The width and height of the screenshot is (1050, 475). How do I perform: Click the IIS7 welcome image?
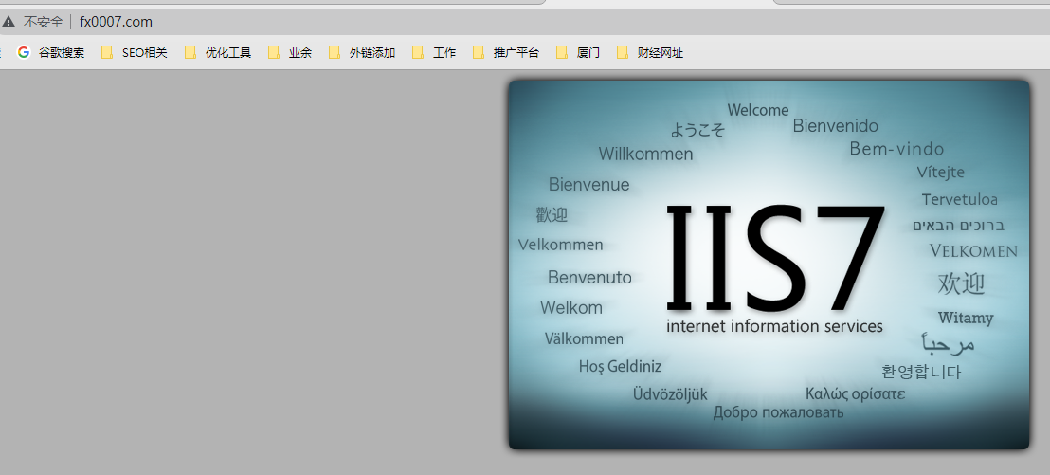tap(769, 265)
